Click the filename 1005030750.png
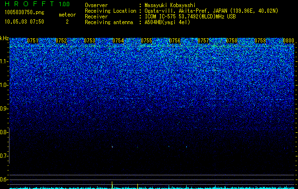 pyautogui.click(x=25, y=13)
